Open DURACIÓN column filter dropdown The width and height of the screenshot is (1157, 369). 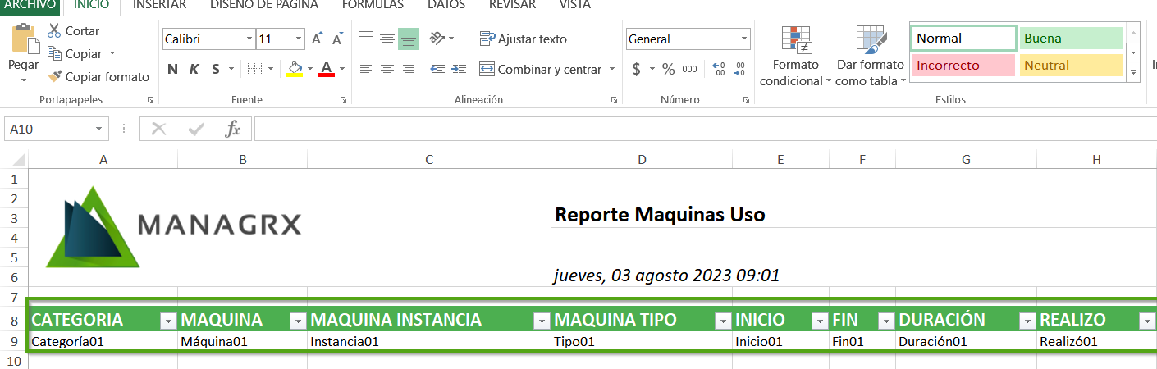1027,321
